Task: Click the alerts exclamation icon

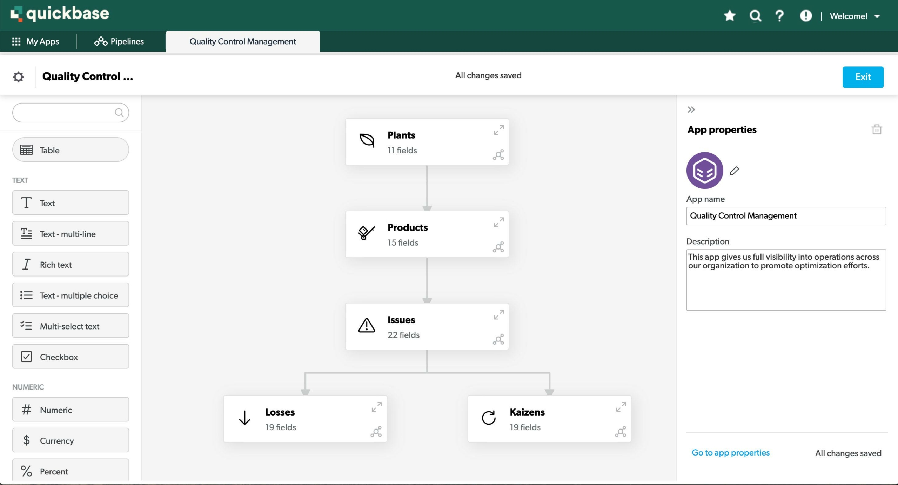Action: click(x=805, y=16)
